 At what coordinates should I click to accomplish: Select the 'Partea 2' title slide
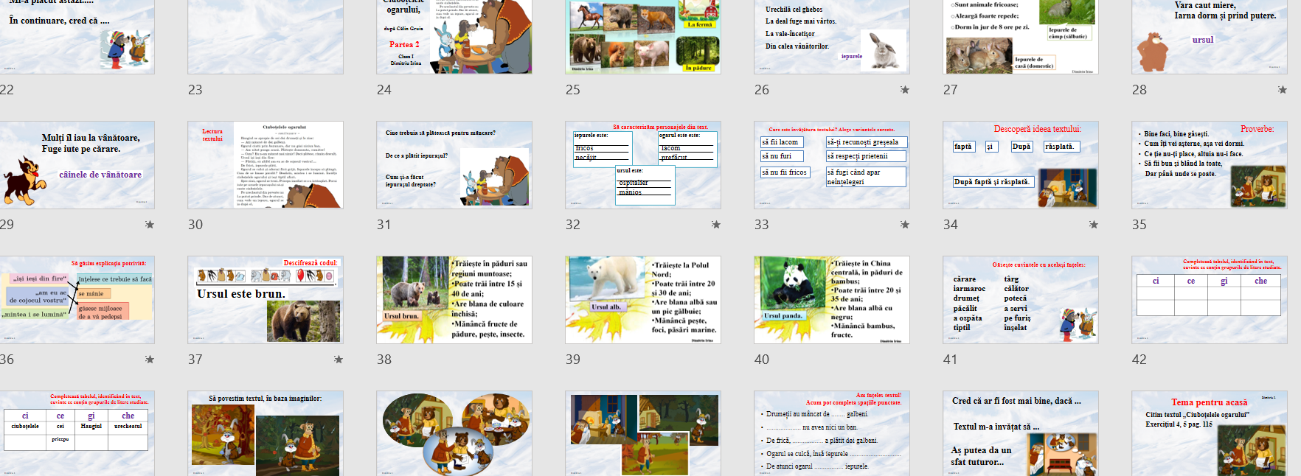pyautogui.click(x=454, y=37)
